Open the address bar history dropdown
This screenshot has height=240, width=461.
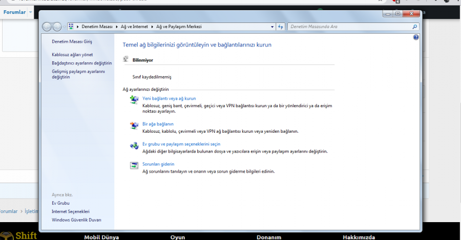(272, 27)
